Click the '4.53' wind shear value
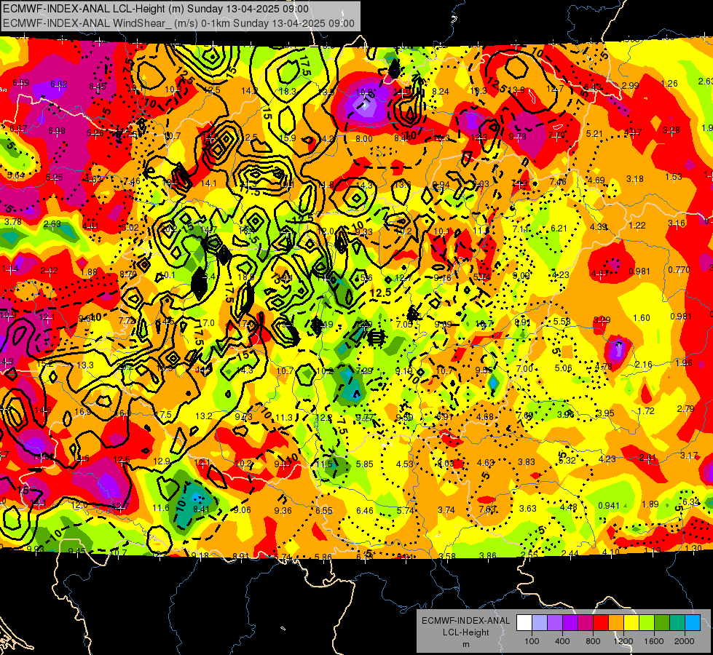The width and height of the screenshot is (713, 655). pyautogui.click(x=405, y=464)
